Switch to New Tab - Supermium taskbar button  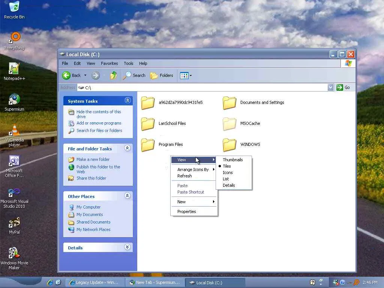pos(155,283)
